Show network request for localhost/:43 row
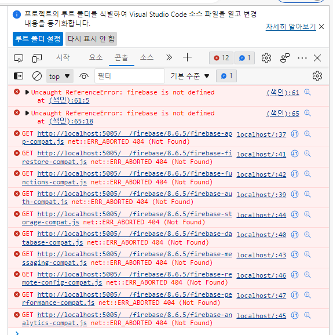 pos(295,254)
